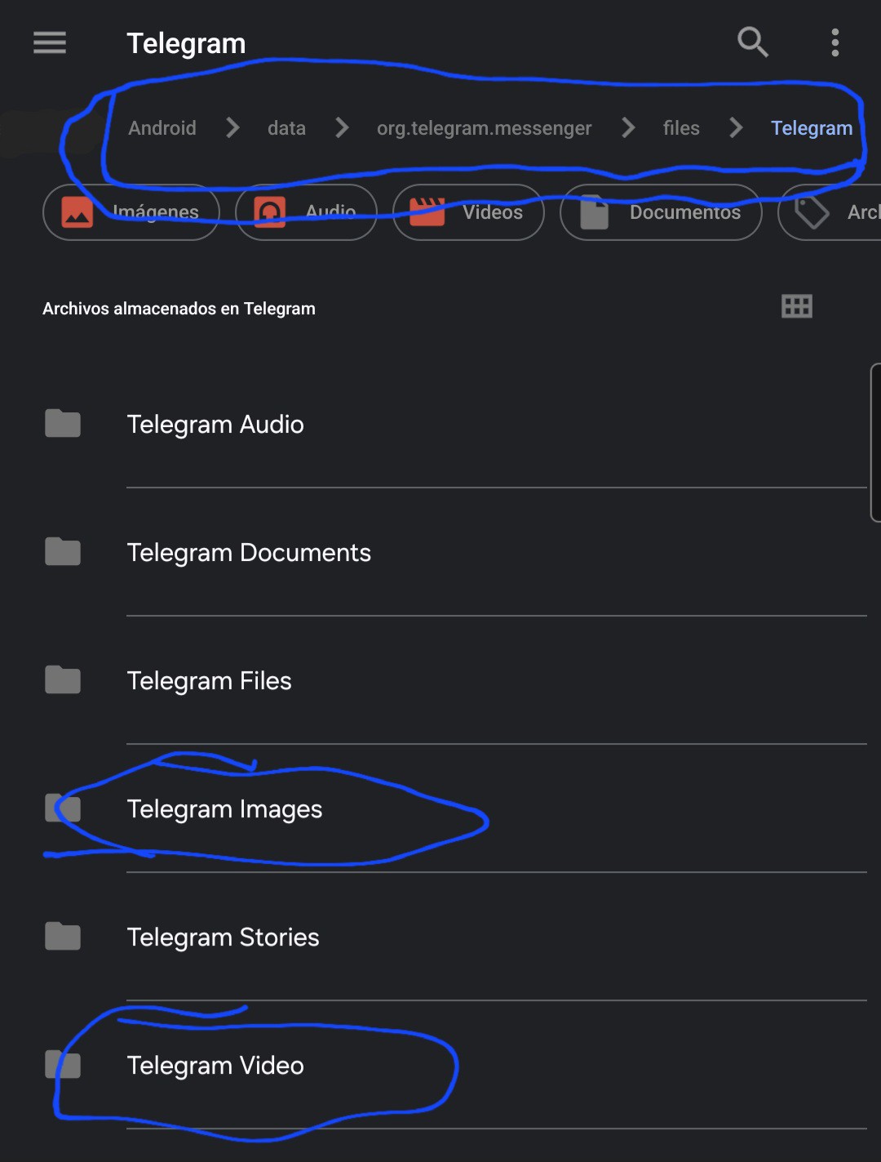Navigate to data breadcrumb folder
This screenshot has height=1162, width=881.
tap(286, 128)
